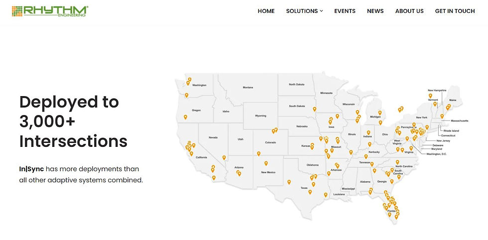
Task: Click the Montana state label
Action: tap(248, 88)
